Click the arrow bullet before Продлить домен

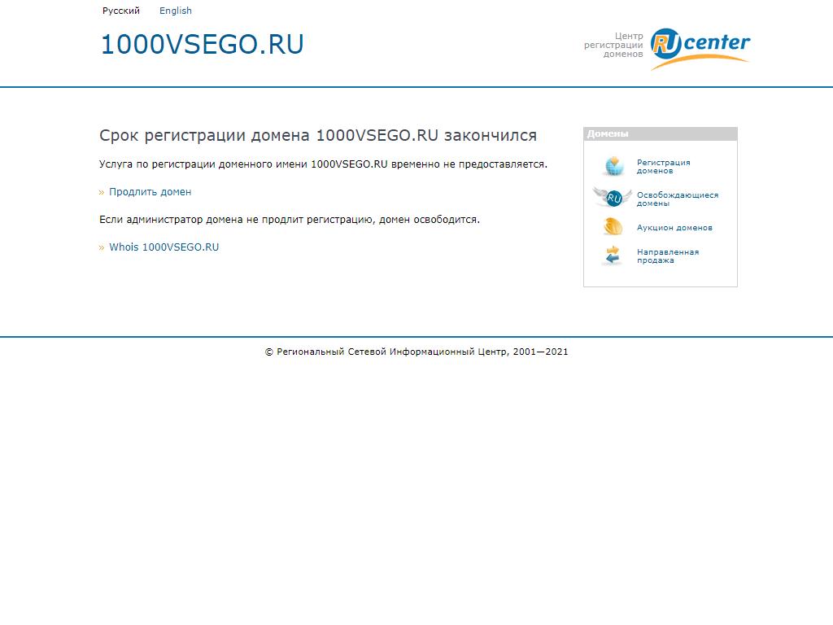coord(102,193)
